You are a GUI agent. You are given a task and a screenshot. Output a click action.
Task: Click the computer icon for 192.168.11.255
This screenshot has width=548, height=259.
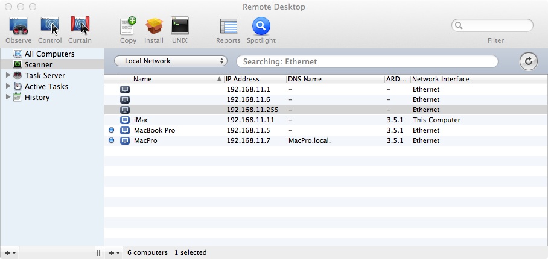pyautogui.click(x=125, y=110)
